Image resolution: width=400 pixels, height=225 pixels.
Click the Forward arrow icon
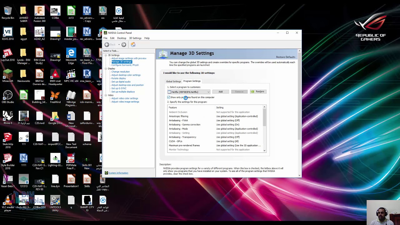click(124, 45)
